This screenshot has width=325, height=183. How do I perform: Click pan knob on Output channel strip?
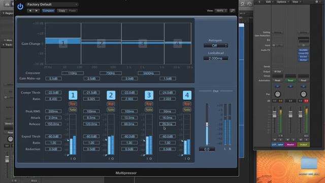click(304, 94)
